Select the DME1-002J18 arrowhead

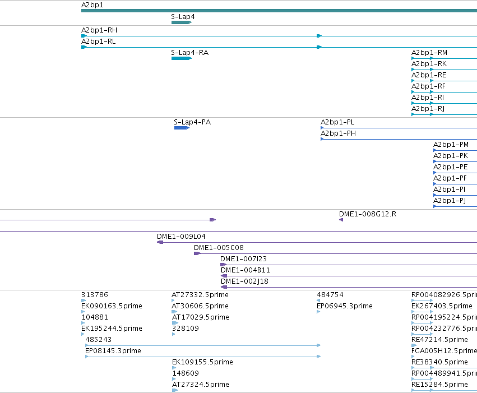tap(224, 288)
